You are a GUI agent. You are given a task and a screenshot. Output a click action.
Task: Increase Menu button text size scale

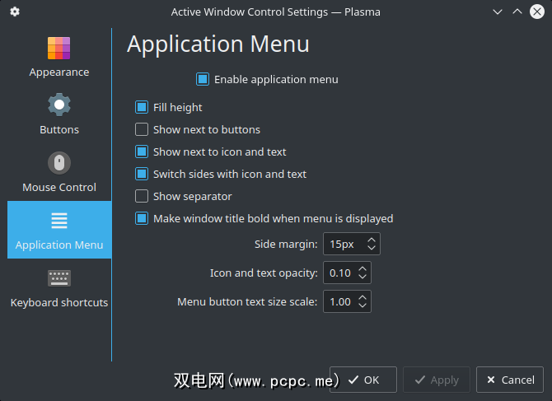click(x=363, y=297)
